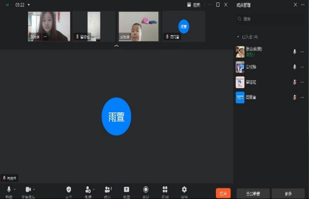
Task: Start recording with the record icon
Action: click(146, 190)
